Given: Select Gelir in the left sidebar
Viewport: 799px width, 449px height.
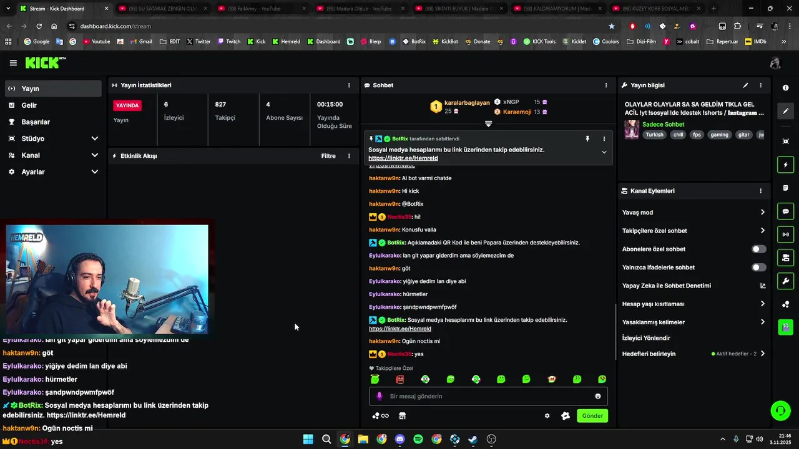Looking at the screenshot, I should tap(54, 105).
